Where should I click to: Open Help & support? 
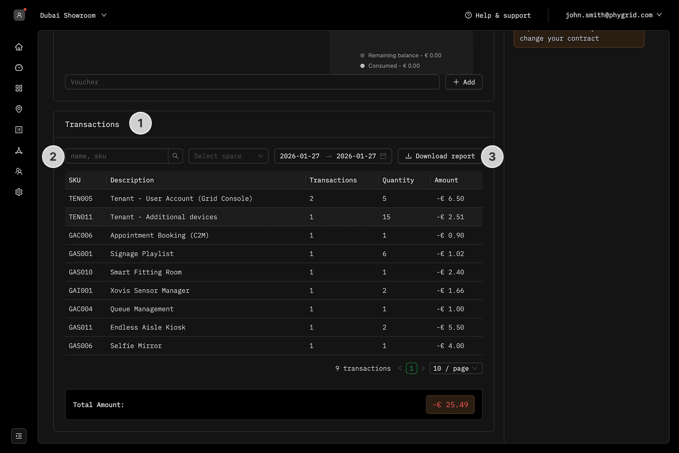point(498,16)
